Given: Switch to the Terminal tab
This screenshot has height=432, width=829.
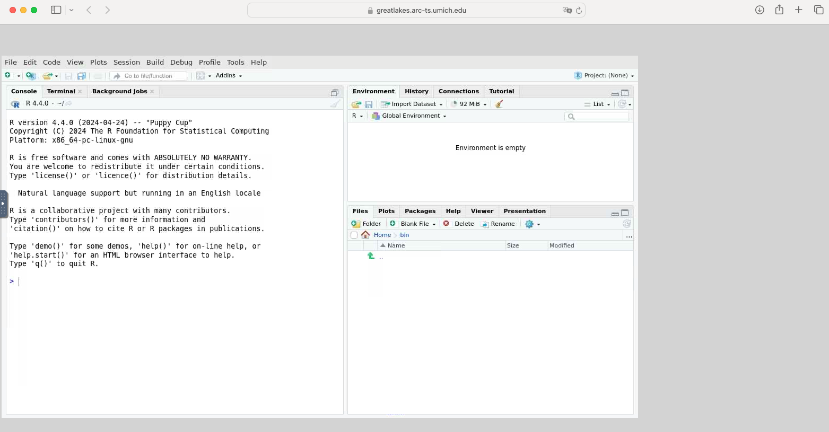Looking at the screenshot, I should pos(61,91).
